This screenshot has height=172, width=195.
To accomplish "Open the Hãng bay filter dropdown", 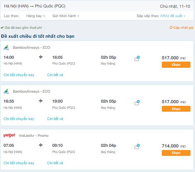I will [x=36, y=16].
